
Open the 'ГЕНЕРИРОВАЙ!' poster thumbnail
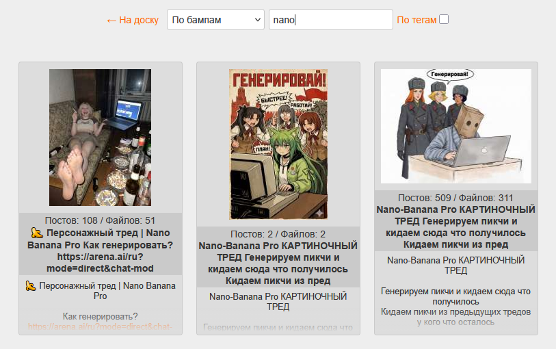pos(278,144)
